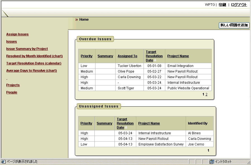
Task: Click the Unassigned Issues section title
Action: coord(99,106)
